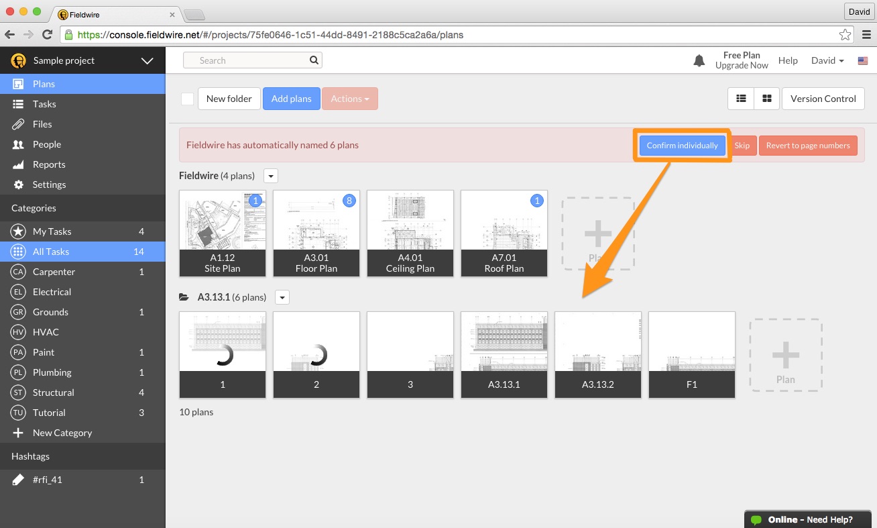Click the GR Grounds category badge
877x528 pixels.
tap(18, 312)
